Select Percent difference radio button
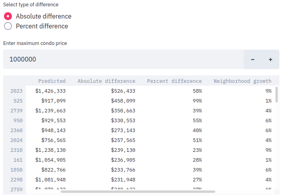The width and height of the screenshot is (281, 196). pos(8,26)
